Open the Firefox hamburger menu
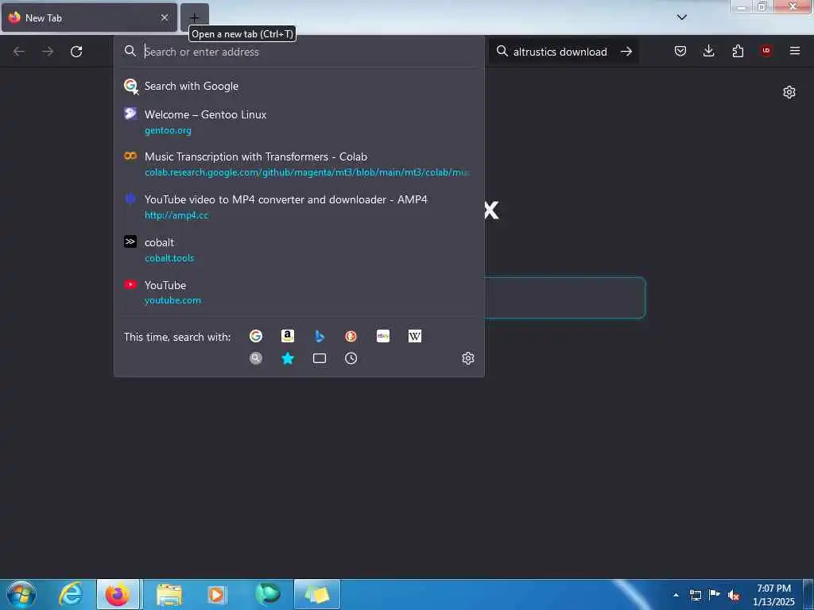814x610 pixels. click(795, 51)
